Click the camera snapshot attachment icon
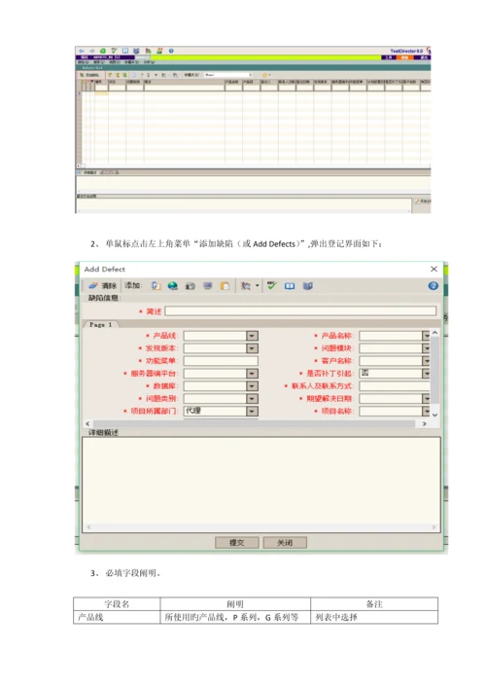 (191, 286)
